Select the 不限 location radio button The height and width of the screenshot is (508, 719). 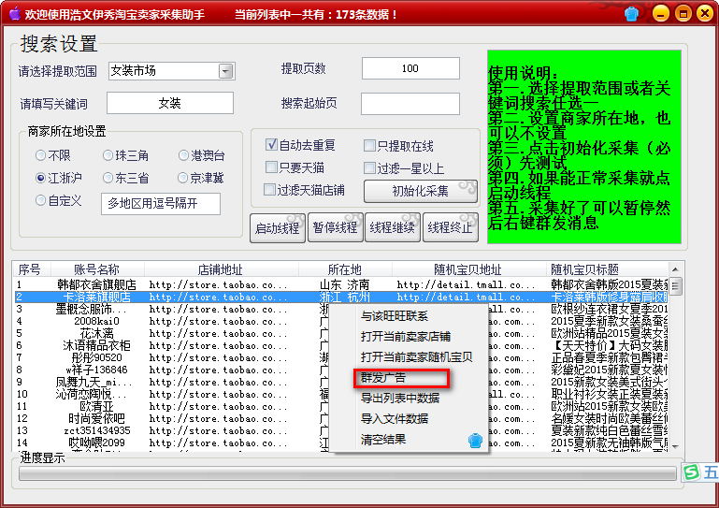(40, 155)
